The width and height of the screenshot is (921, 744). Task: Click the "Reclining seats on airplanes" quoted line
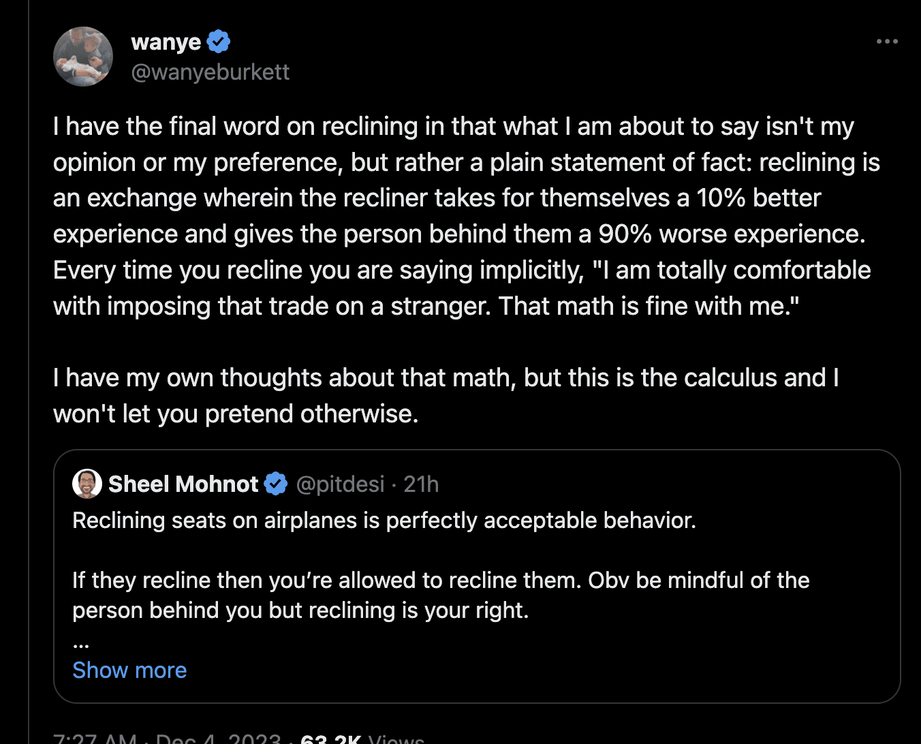click(384, 521)
